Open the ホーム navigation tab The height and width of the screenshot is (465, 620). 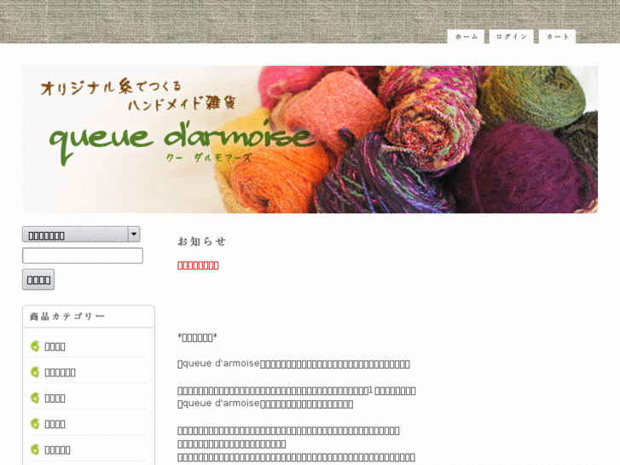tap(466, 37)
